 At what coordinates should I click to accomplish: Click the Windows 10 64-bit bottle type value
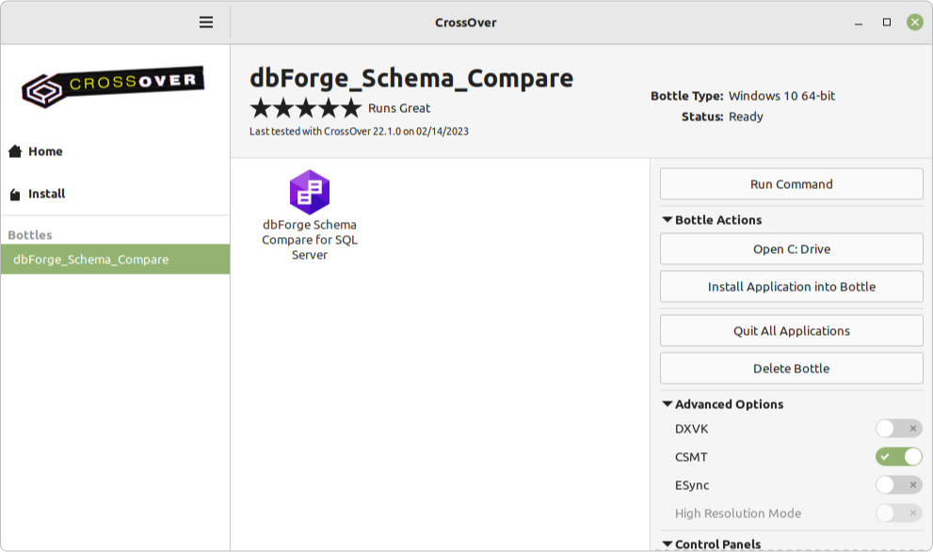click(x=781, y=96)
